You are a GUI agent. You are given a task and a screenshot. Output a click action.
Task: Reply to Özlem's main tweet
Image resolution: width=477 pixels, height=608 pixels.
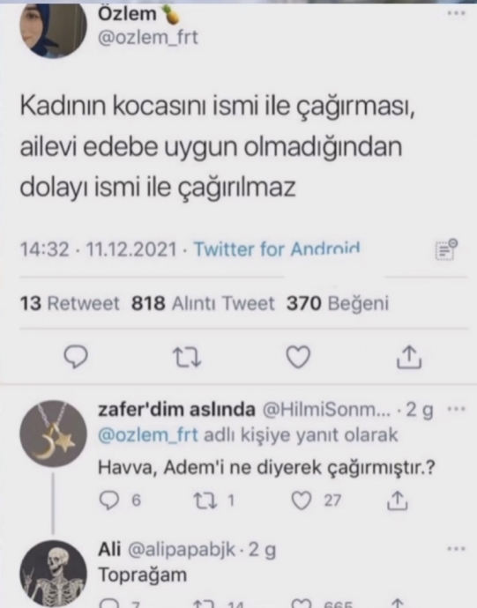click(x=76, y=356)
